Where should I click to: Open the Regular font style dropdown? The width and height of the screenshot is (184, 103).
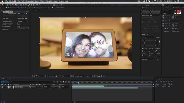(x=168, y=13)
